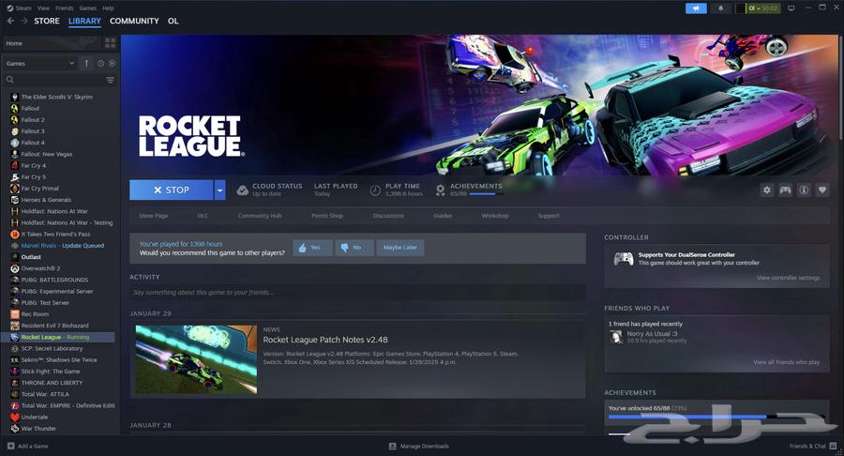Screen dimensions: 844x456
Task: Open the DLC link
Action: 203,216
